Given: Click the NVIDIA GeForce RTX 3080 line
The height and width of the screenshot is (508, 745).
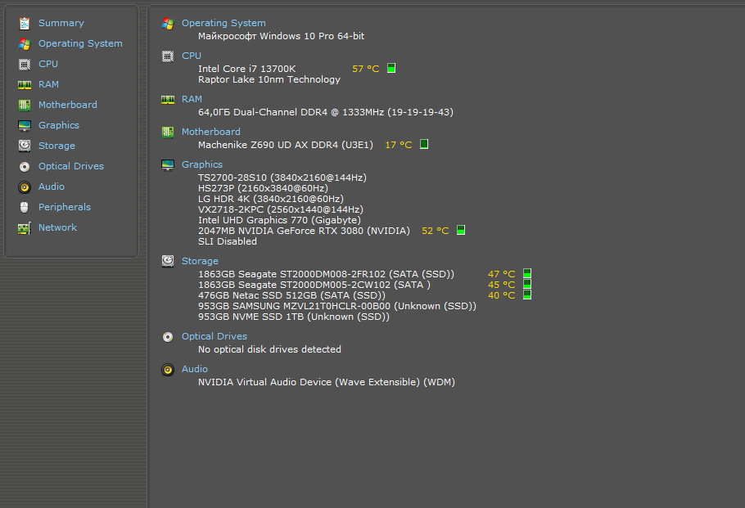Looking at the screenshot, I should (x=304, y=231).
